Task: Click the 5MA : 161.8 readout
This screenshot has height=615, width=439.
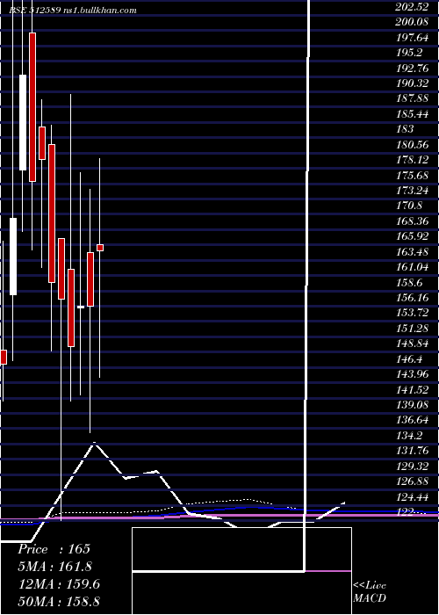Action: pyautogui.click(x=54, y=567)
